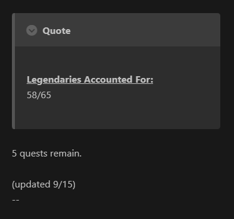Image resolution: width=234 pixels, height=219 pixels.
Task: Click the "5 quests remain." line
Action: click(47, 154)
